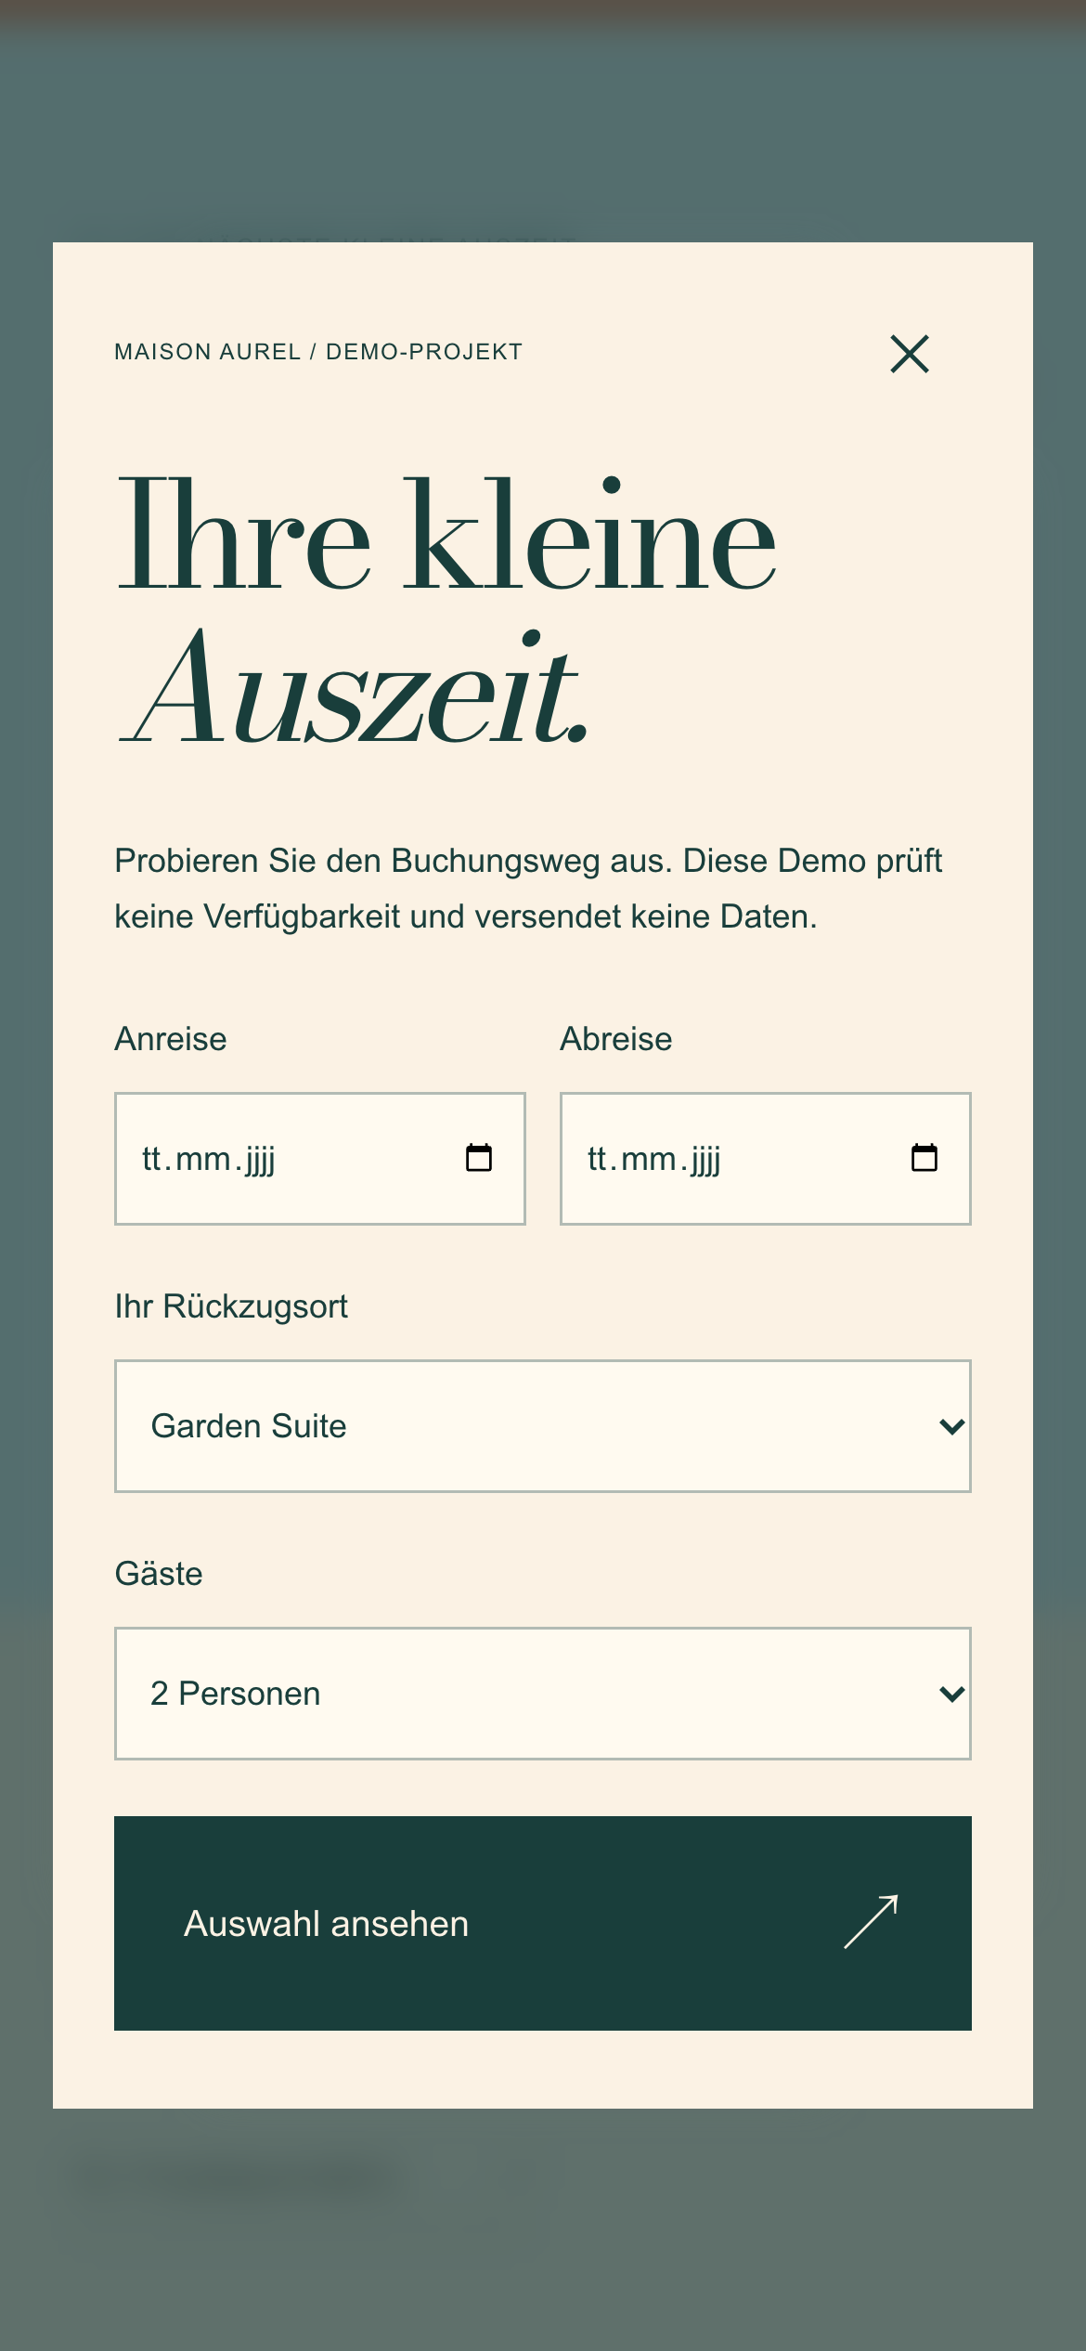
Task: Submit with the Auswahl ansehen button
Action: pyautogui.click(x=543, y=1923)
